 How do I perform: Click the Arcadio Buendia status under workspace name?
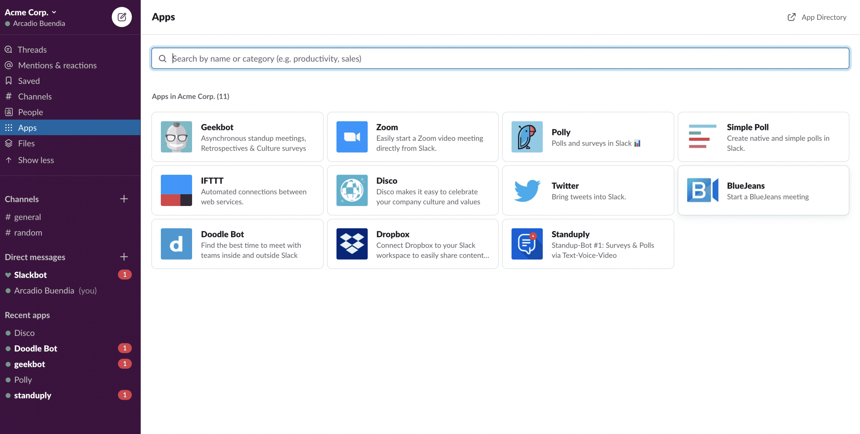point(35,24)
